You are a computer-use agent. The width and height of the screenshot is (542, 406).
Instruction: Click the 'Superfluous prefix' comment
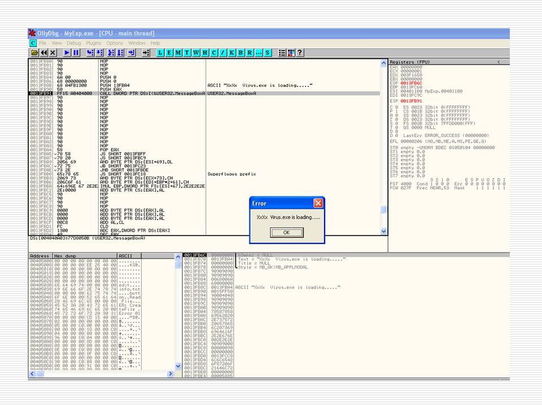[231, 174]
